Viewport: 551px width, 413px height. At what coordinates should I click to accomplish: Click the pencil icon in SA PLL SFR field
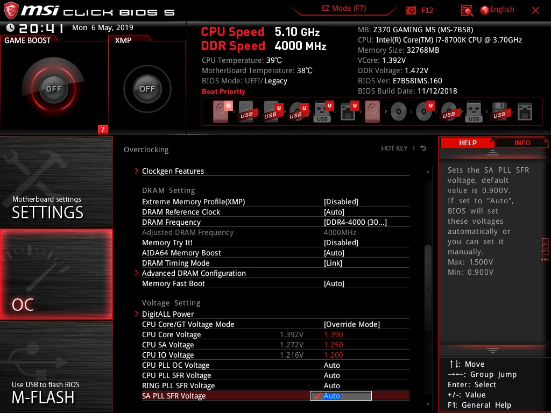[317, 396]
